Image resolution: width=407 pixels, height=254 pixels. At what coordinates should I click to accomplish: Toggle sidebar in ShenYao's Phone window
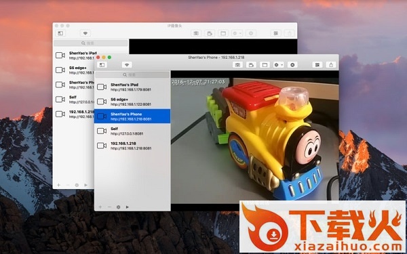(x=102, y=65)
